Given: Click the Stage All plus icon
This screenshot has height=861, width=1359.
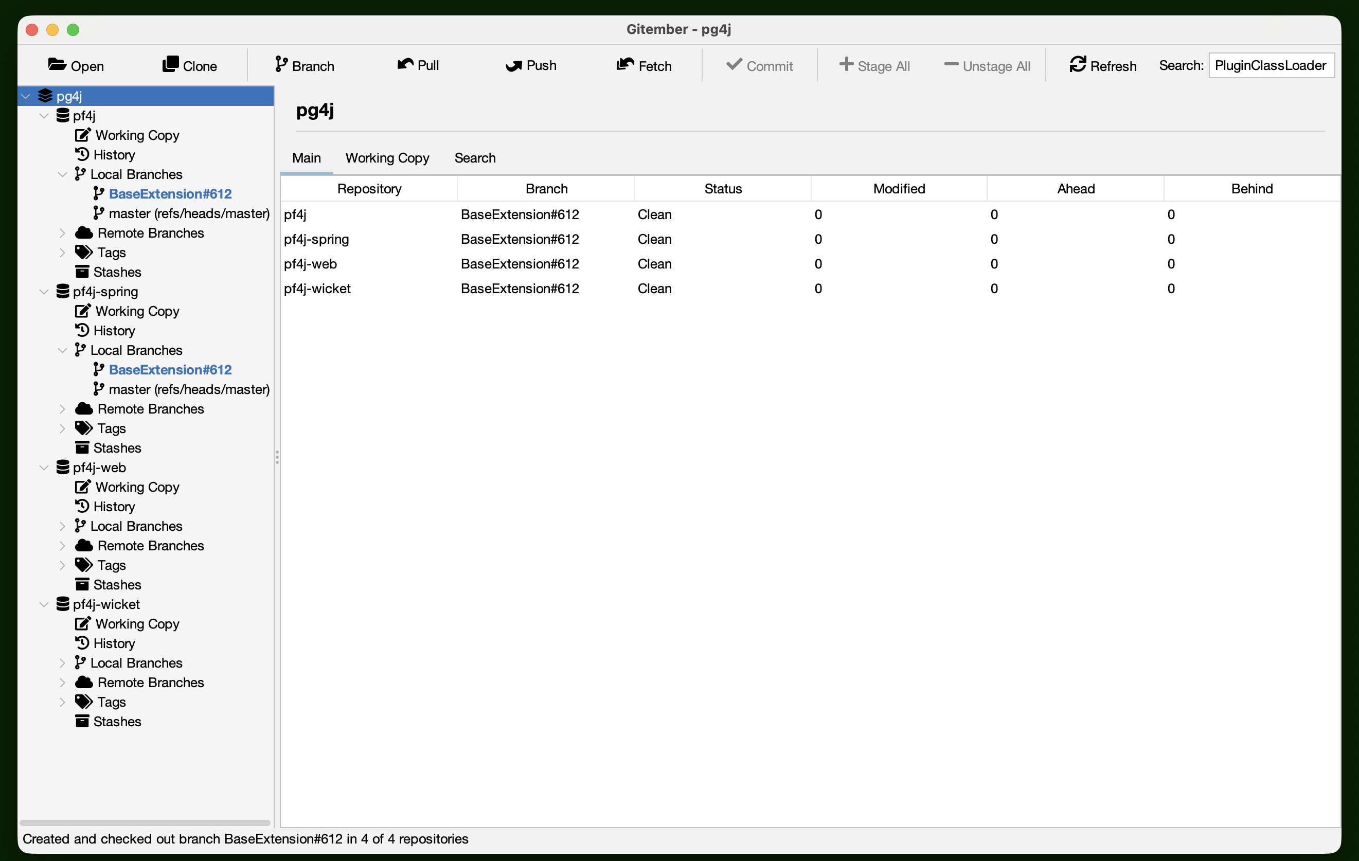Looking at the screenshot, I should coord(846,64).
